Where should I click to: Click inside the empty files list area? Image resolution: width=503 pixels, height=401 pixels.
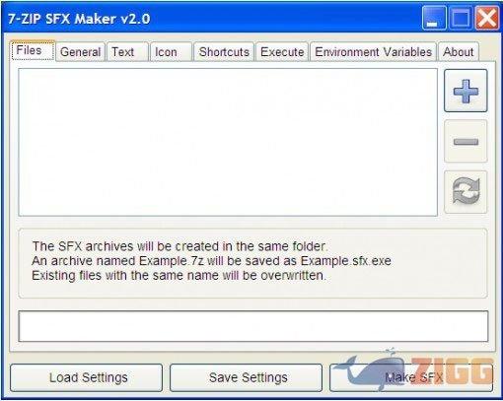pyautogui.click(x=228, y=142)
